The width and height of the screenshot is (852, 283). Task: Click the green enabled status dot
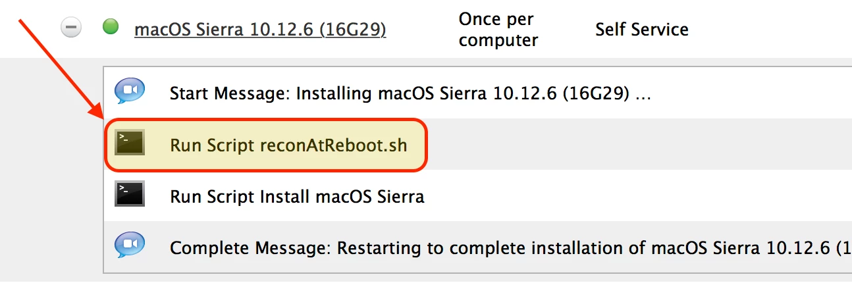coord(111,27)
